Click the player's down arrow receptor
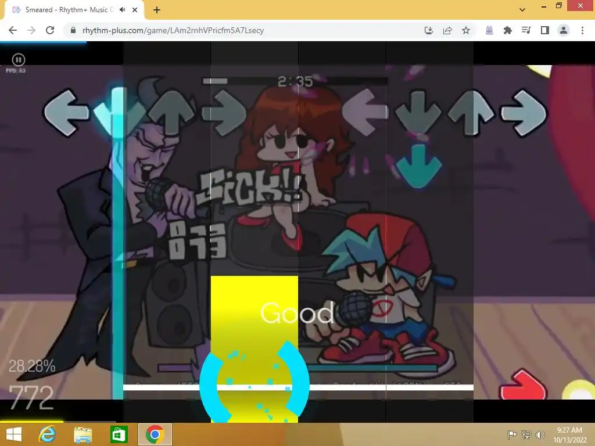The image size is (595, 446). pyautogui.click(x=418, y=113)
